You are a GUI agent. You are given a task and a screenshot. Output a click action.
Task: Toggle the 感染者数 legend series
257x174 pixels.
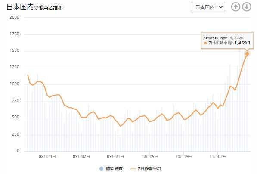point(111,168)
